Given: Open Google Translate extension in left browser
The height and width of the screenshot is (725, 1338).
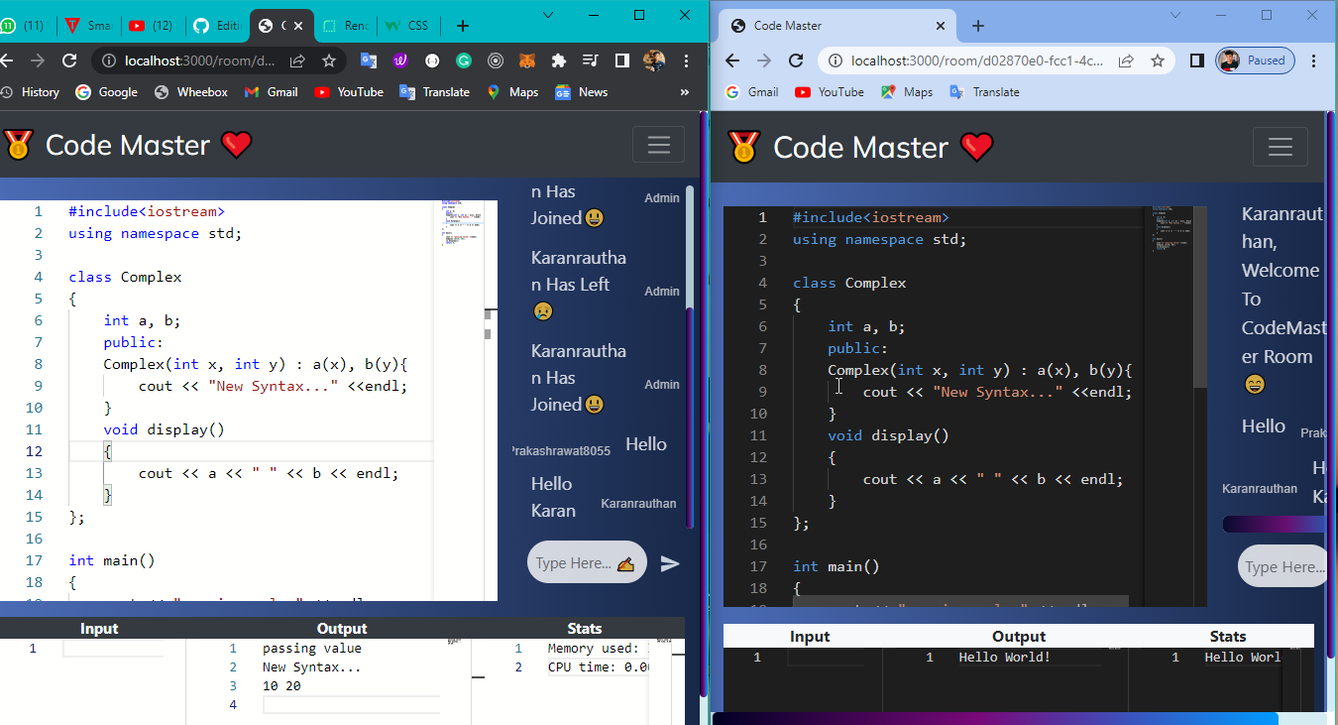Looking at the screenshot, I should (x=368, y=60).
